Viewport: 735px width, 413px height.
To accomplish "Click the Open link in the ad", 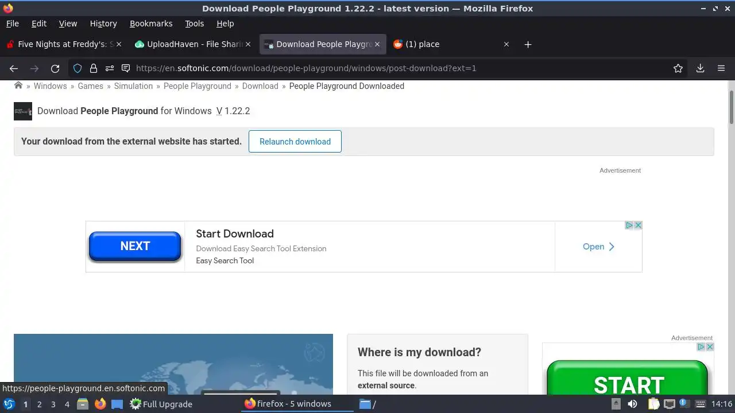I will click(593, 247).
